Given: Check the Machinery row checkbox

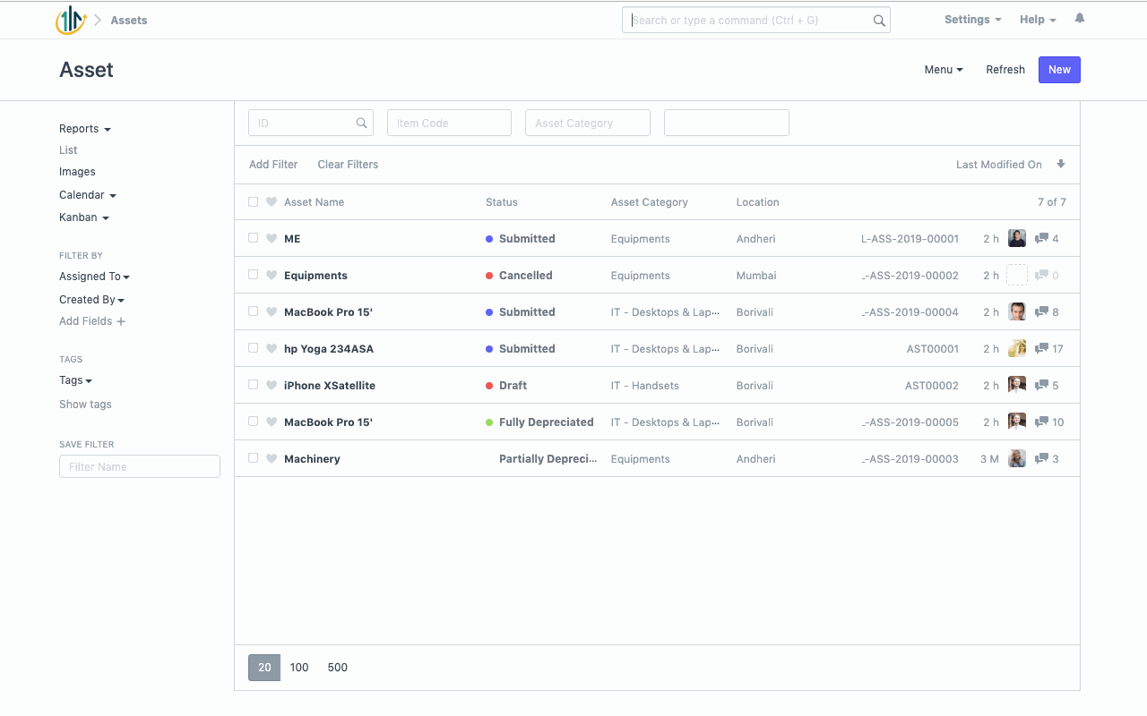Looking at the screenshot, I should click(x=253, y=458).
